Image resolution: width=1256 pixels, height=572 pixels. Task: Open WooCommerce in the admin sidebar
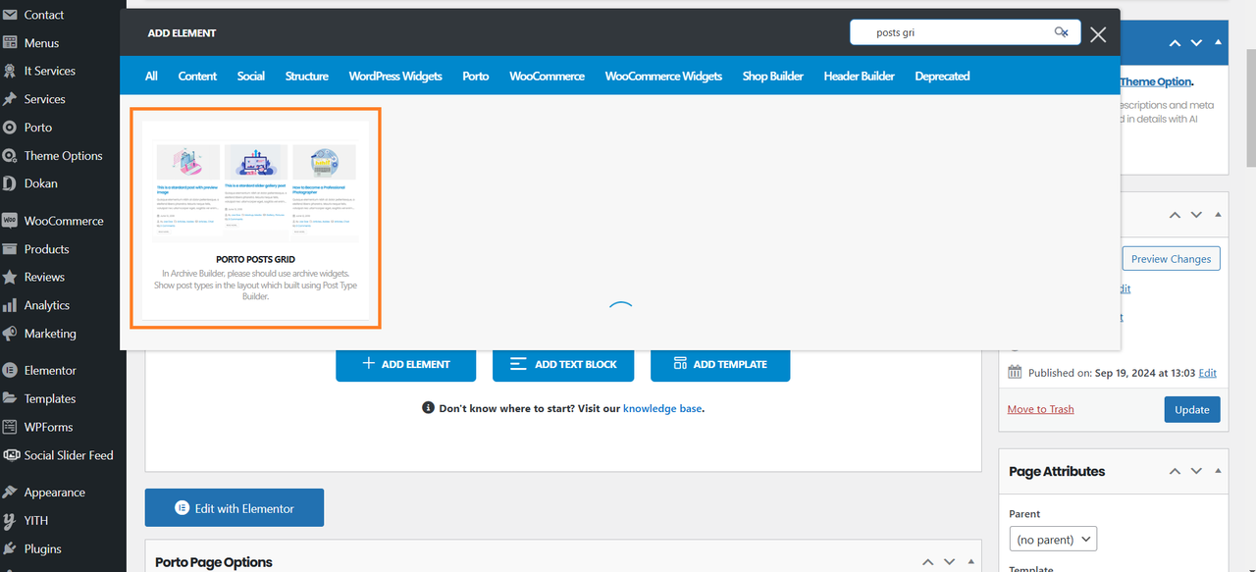63,221
